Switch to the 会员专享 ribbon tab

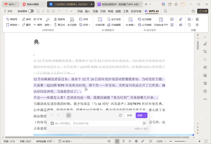point(136,11)
